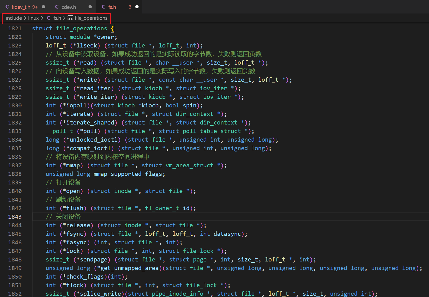Click 'unlocked_ioctl' member name
429x297 pixels.
93,140
